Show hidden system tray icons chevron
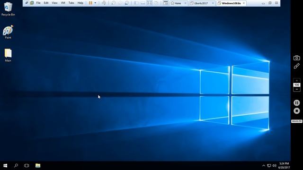This screenshot has width=303, height=170. tap(264, 166)
